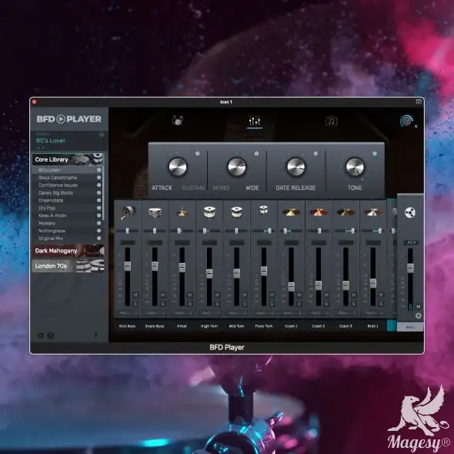
Task: Open info for Attack/Sustain knob
Action: coord(198,154)
